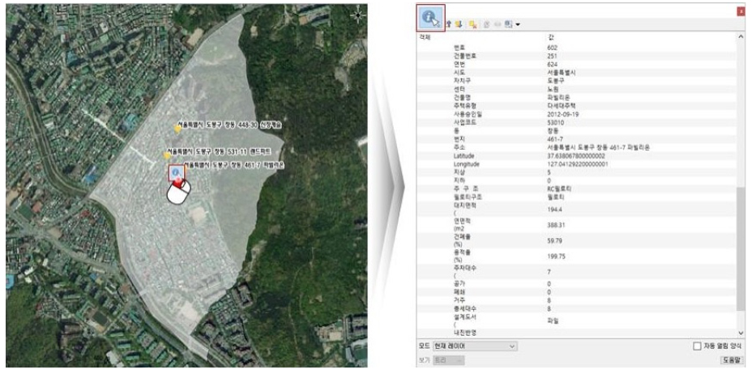Image resolution: width=756 pixels, height=369 pixels.
Task: Select the 대지면적 attribute row
Action: pos(576,209)
